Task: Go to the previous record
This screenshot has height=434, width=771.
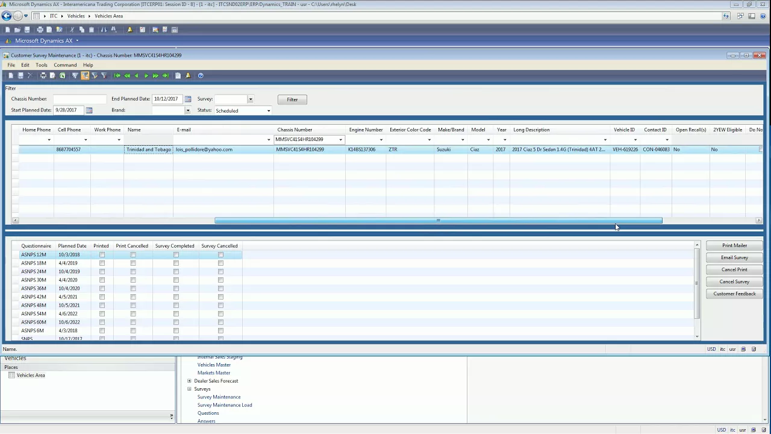Action: (x=137, y=75)
